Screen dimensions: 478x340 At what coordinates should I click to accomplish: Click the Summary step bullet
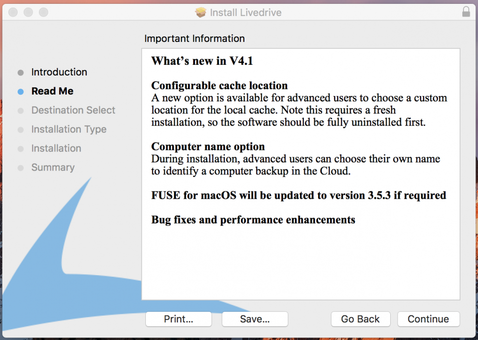pos(20,168)
